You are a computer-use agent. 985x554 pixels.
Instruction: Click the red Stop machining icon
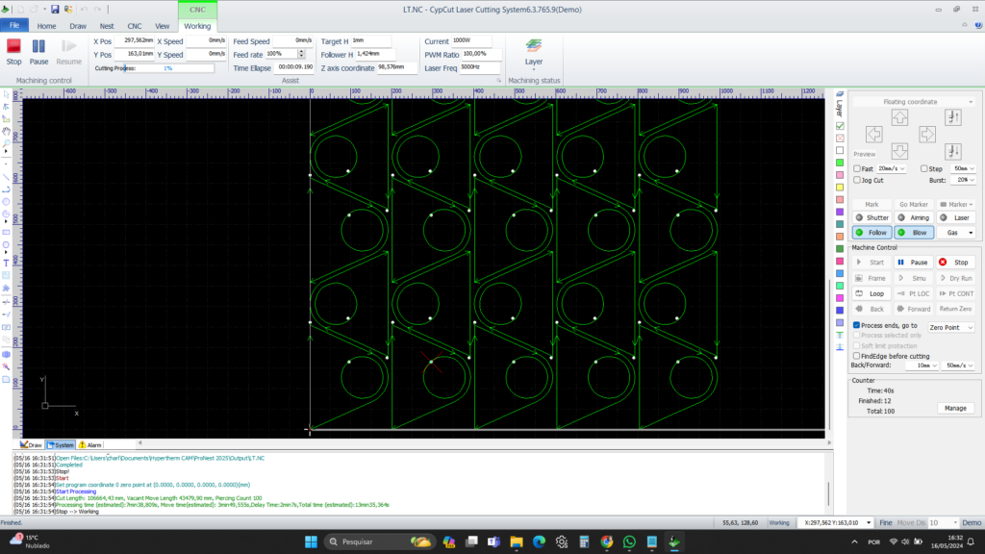13,46
